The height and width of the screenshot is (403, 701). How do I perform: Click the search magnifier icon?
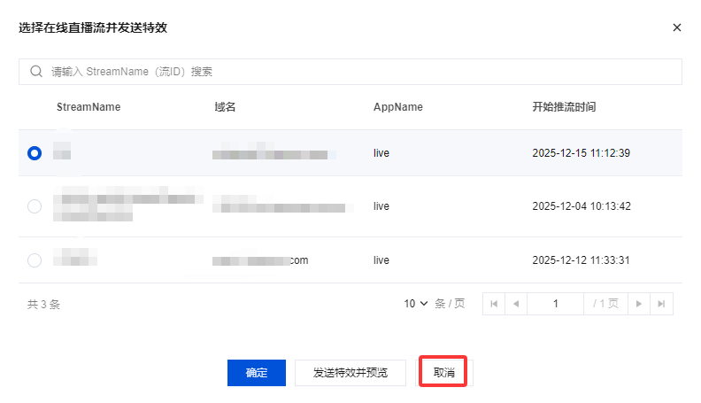(x=36, y=72)
